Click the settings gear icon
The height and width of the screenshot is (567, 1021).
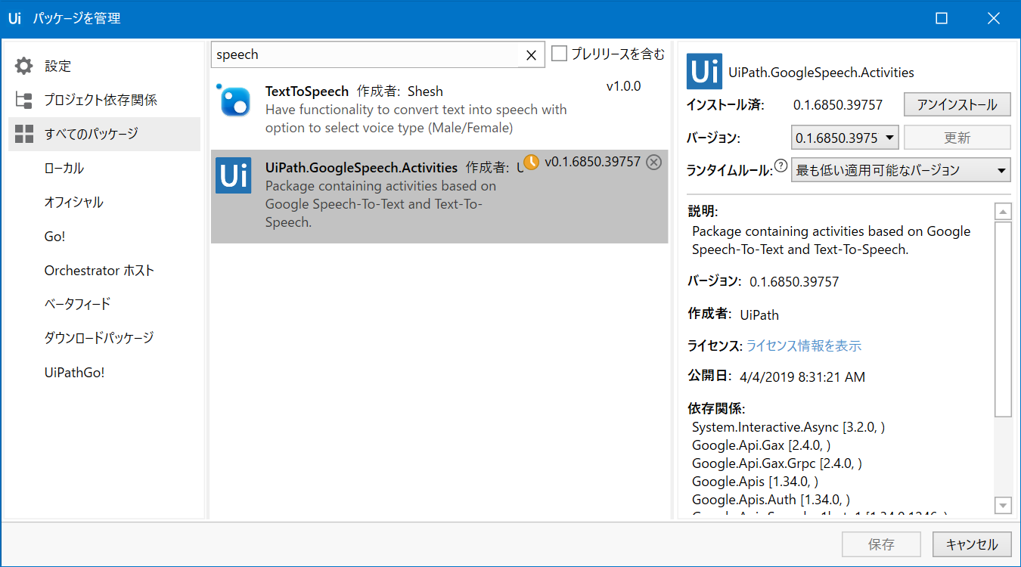coord(24,66)
